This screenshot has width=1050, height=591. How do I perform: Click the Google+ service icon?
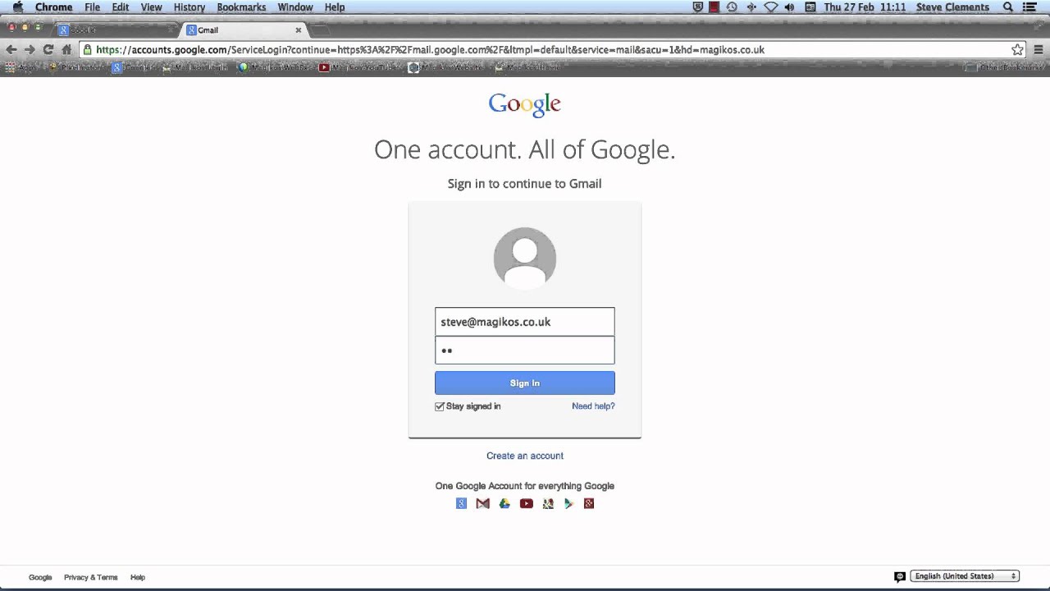point(589,503)
